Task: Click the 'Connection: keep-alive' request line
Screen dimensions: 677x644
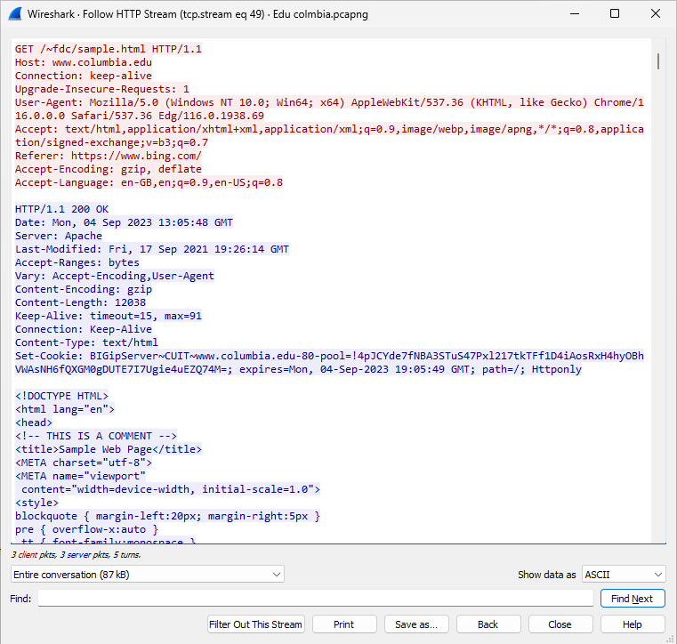Action: tap(84, 76)
